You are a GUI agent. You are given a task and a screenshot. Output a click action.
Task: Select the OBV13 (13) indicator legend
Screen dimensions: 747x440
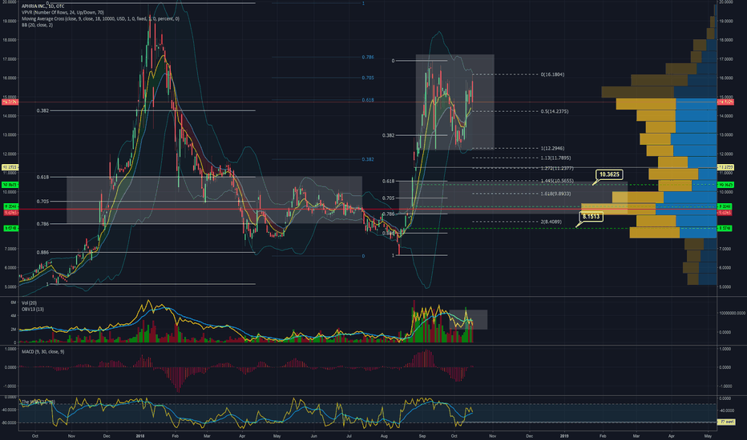pos(32,309)
